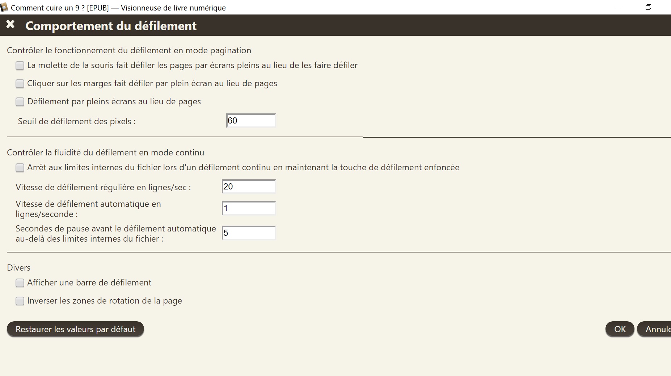Check 'Inverser les zones de rotation'
Screen dimensions: 671x376
20,301
